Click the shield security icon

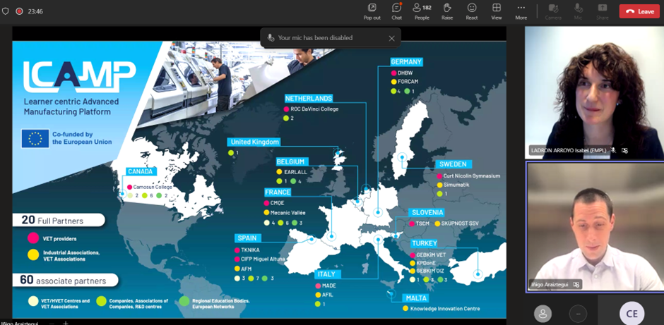point(6,11)
